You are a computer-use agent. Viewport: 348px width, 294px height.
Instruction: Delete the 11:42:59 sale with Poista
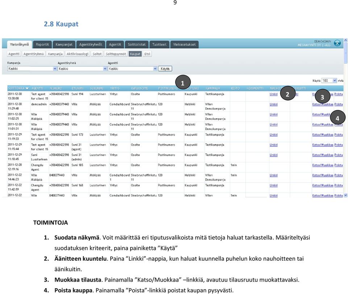(339, 186)
